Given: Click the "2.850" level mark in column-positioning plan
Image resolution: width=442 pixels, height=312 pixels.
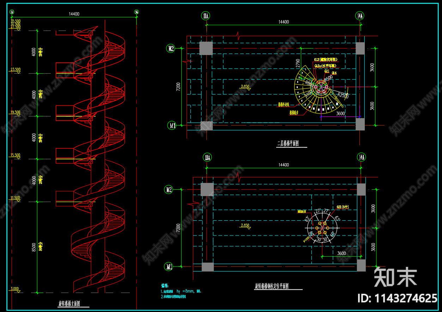Looking at the screenshot, I should 245,225.
